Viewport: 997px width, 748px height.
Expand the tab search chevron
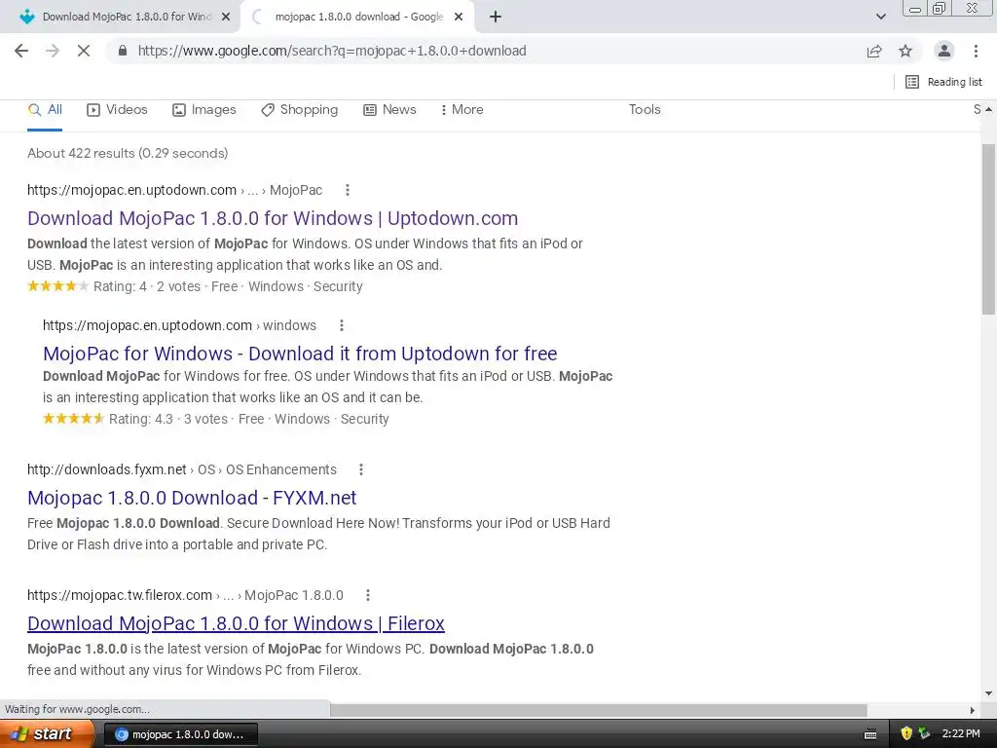880,18
